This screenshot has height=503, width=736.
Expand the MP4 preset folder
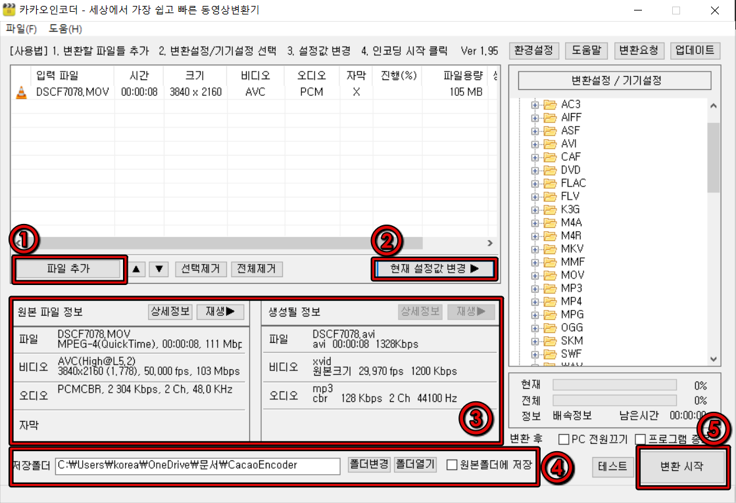[x=535, y=301]
